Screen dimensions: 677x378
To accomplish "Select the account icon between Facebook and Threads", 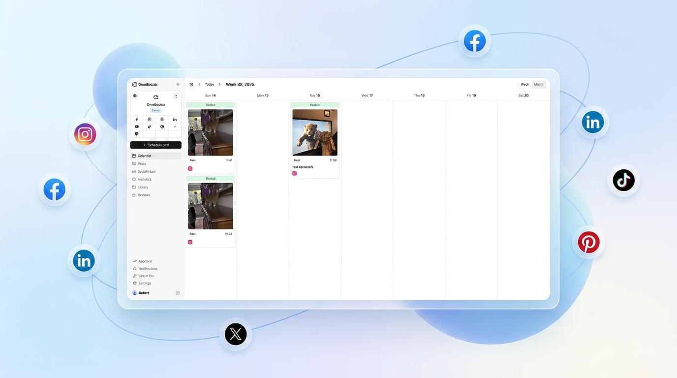I will click(x=150, y=120).
